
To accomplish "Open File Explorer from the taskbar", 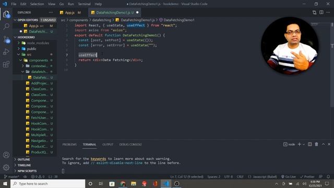I will coord(134,183).
